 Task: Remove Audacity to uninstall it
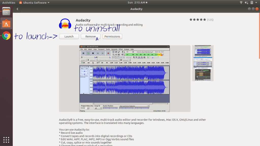click(x=91, y=36)
